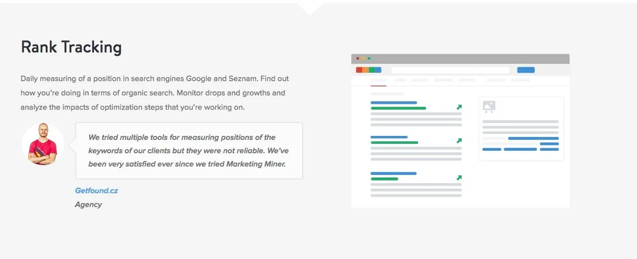Click the multicolor logo in mock browser
This screenshot has height=259, width=637.
click(368, 70)
